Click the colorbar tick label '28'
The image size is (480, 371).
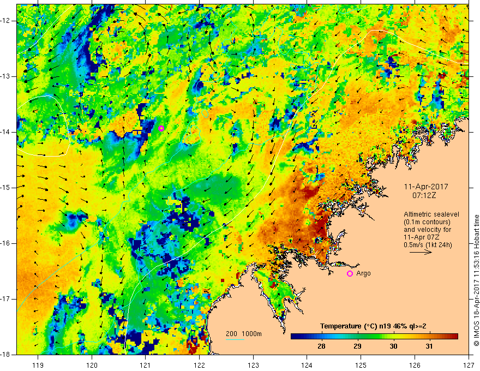point(321,346)
